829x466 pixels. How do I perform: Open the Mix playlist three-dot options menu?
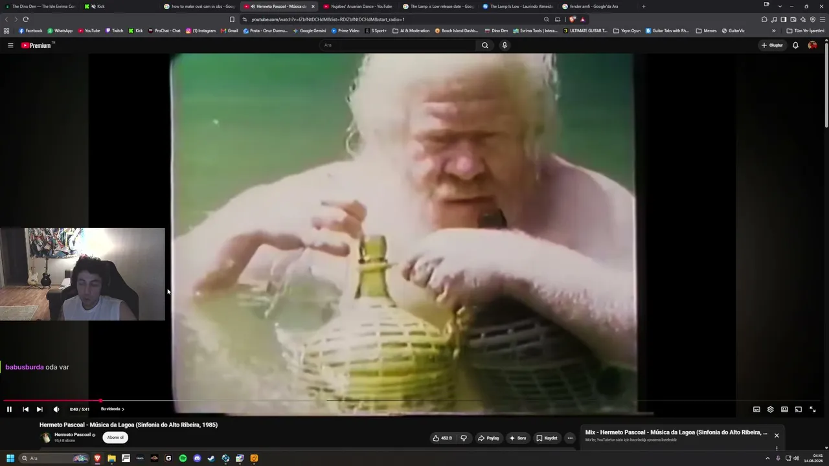[777, 448]
